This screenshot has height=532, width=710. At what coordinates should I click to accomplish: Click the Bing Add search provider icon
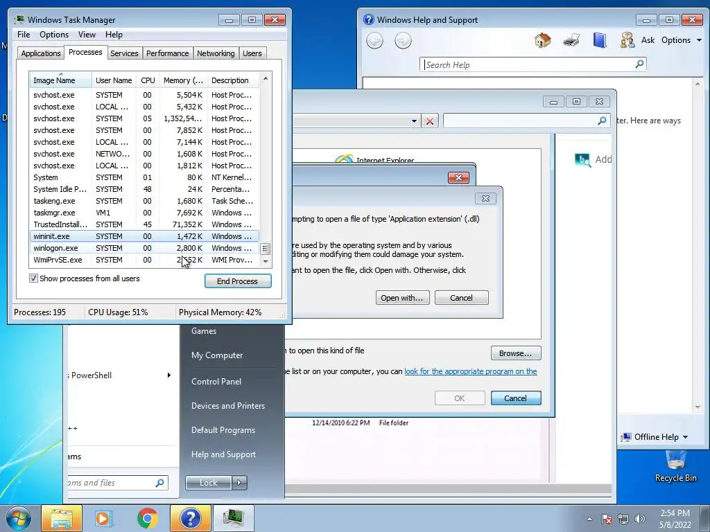click(582, 160)
